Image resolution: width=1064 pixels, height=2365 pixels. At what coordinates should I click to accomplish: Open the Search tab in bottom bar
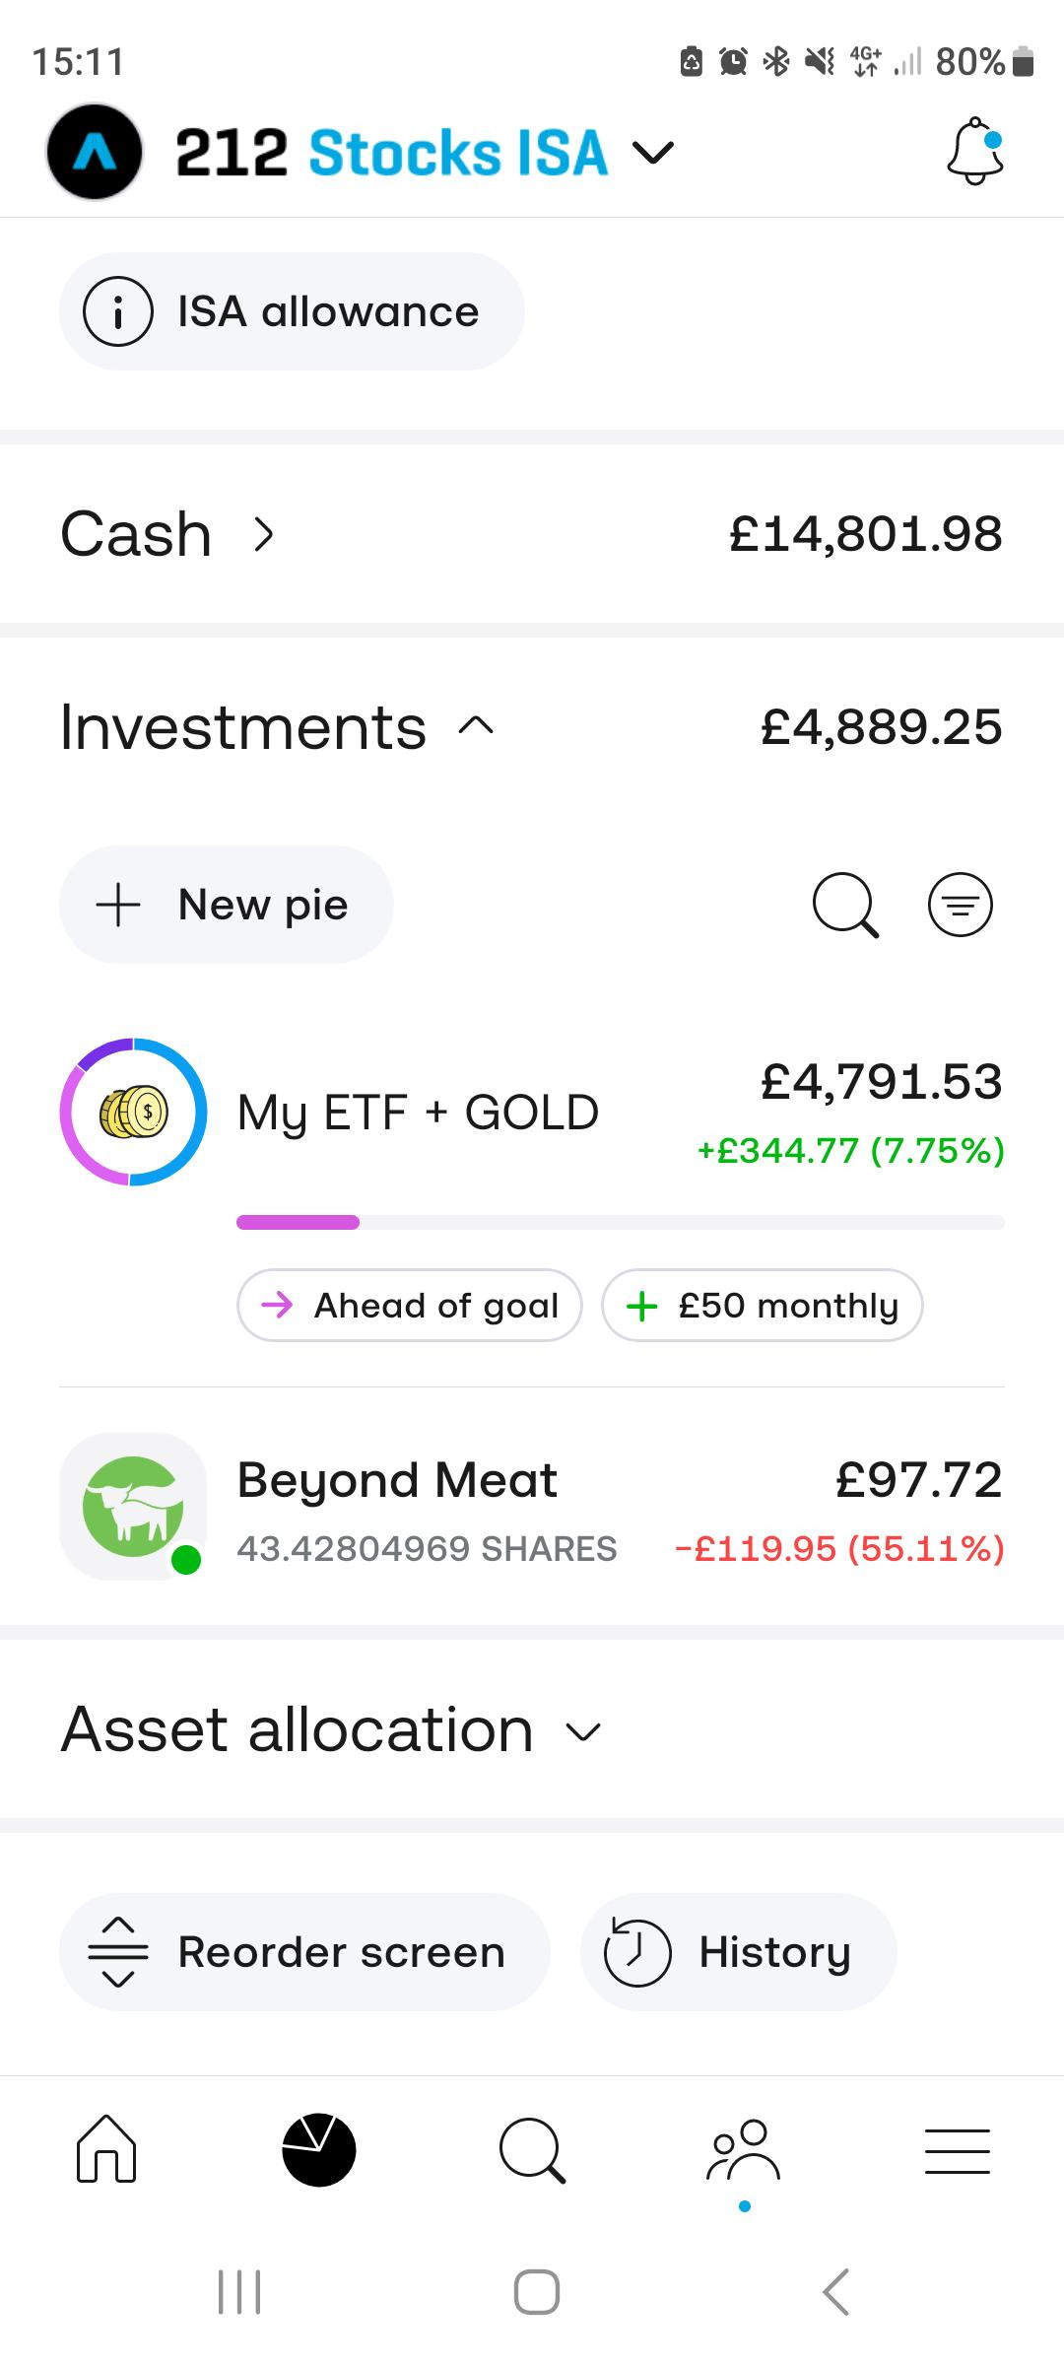pyautogui.click(x=532, y=2149)
